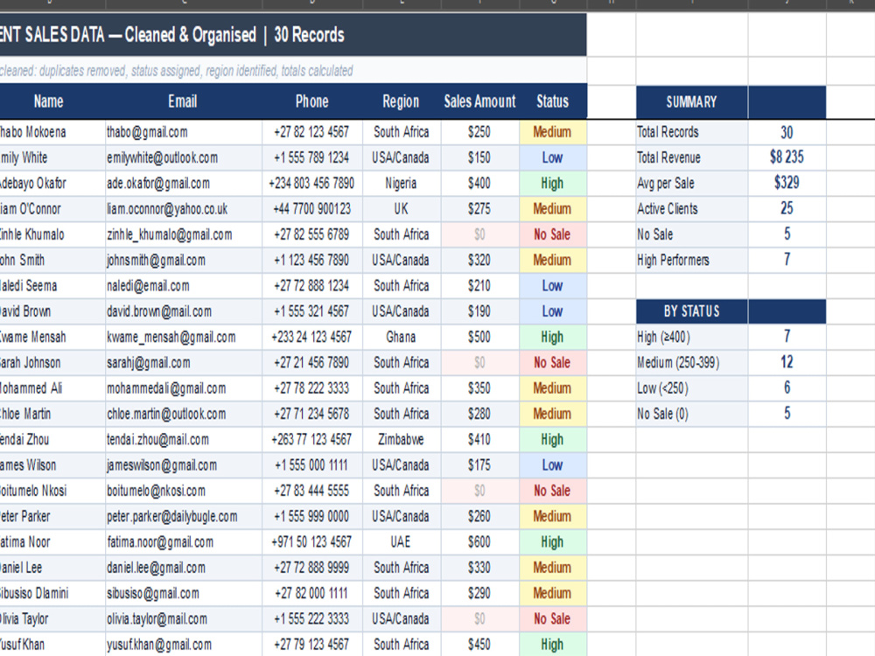Image resolution: width=875 pixels, height=656 pixels.
Task: Select the Low (<250) label cell
Action: click(691, 389)
